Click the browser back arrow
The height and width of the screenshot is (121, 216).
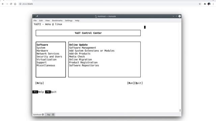click(x=3, y=4)
